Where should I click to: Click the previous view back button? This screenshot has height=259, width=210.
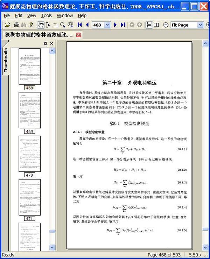[x=132, y=25]
